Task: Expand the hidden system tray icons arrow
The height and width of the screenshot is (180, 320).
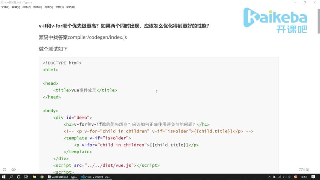Action: [270, 177]
